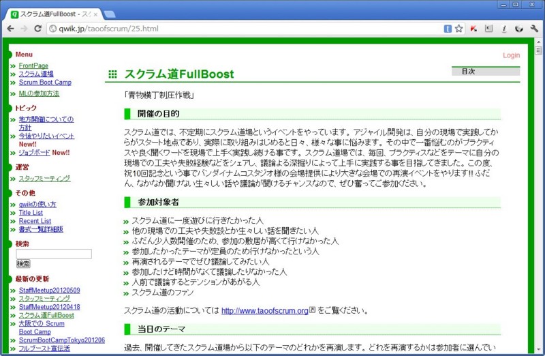Click the vertical scrollbar thumb
The height and width of the screenshot is (356, 545).
click(x=539, y=50)
